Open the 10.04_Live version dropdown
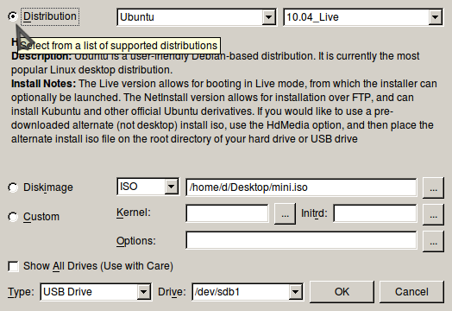The width and height of the screenshot is (452, 311). 363,17
